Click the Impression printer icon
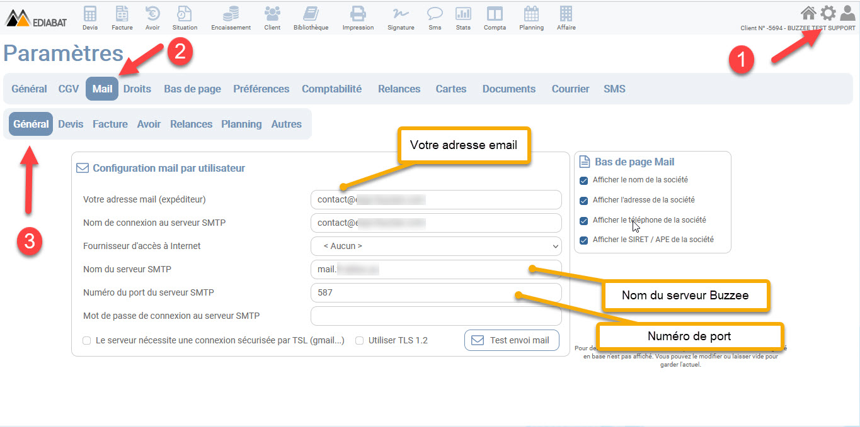 pyautogui.click(x=358, y=14)
